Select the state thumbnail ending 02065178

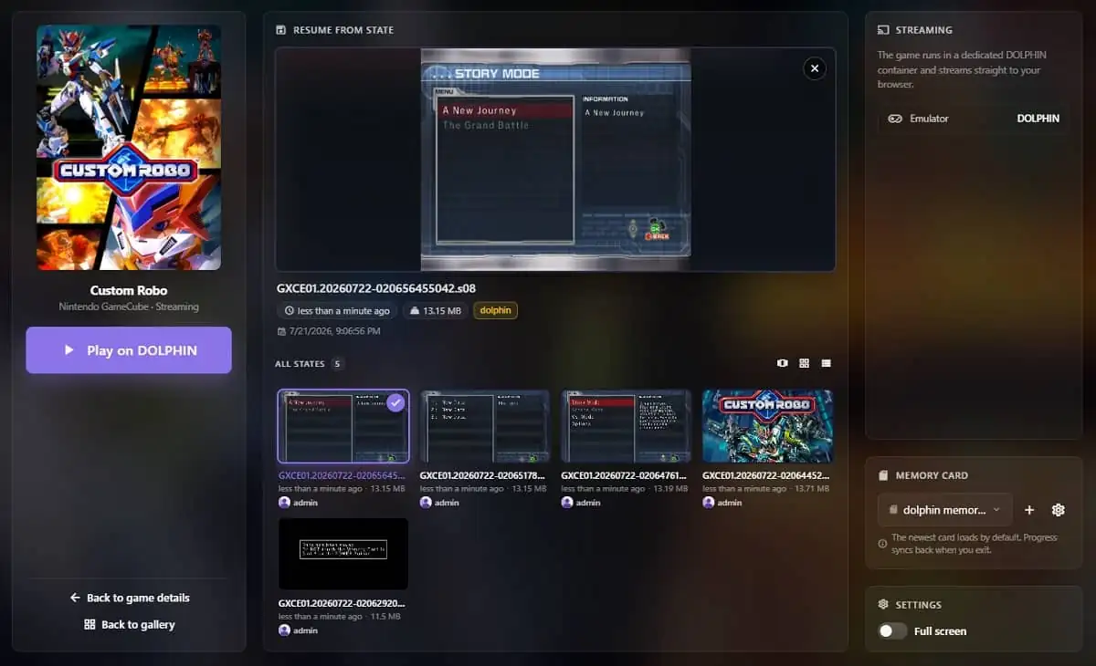point(484,427)
